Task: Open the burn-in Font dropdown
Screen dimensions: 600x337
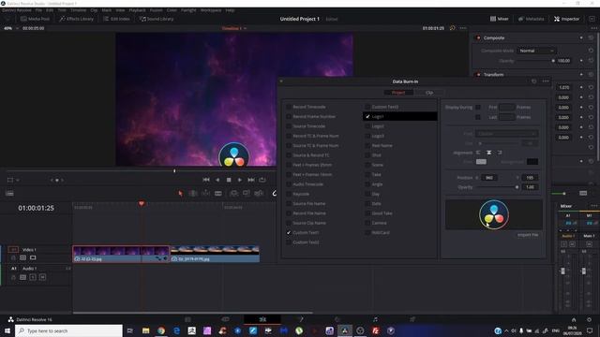Action: tap(506, 134)
